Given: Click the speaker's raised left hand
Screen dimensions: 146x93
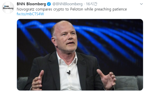Looking at the screenshot, I should click(107, 79).
